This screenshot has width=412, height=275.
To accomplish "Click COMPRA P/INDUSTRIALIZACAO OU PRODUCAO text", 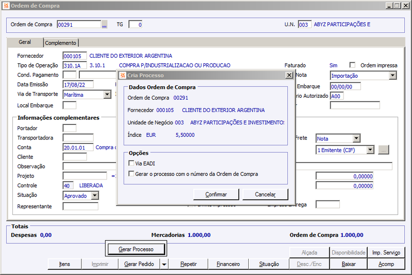I will click(x=175, y=65).
